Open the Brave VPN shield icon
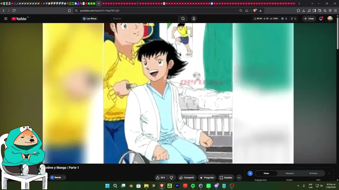339x190 pixels. click(330, 11)
